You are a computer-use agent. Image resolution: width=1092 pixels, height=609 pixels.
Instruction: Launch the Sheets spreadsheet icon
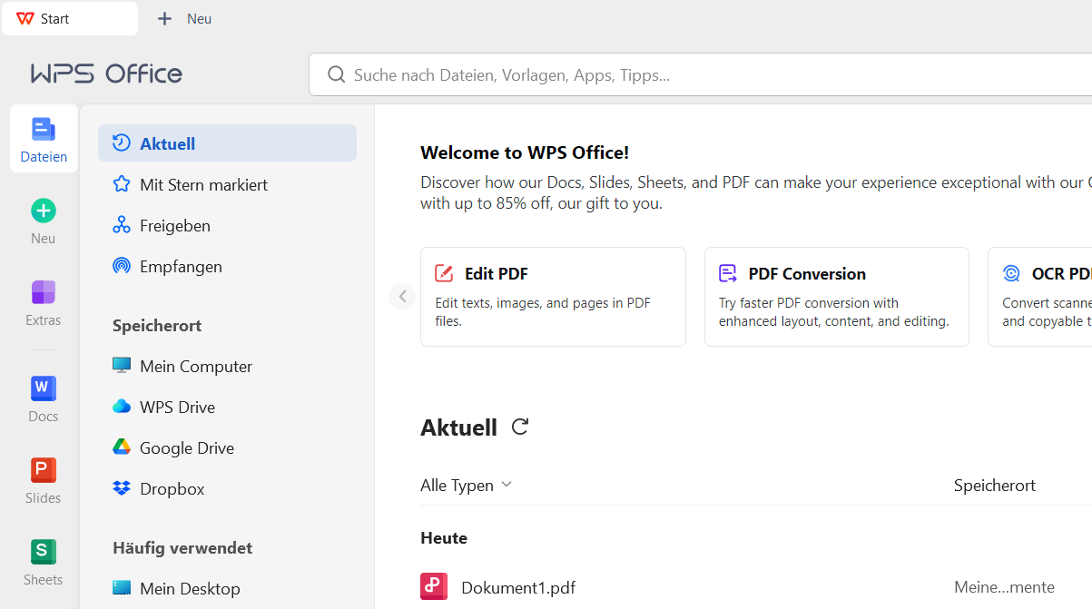point(44,552)
